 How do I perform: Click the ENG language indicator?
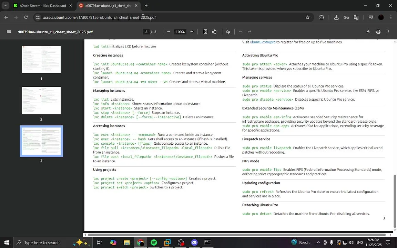click(359, 242)
